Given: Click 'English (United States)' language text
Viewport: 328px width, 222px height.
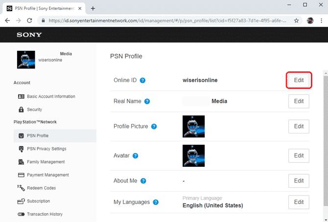Looking at the screenshot, I should 213,205.
